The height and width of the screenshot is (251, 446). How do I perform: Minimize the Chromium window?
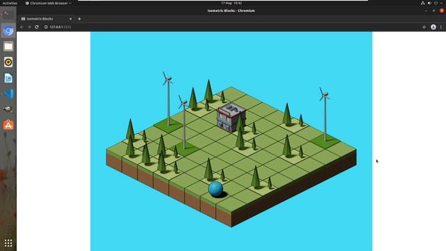tap(426, 10)
